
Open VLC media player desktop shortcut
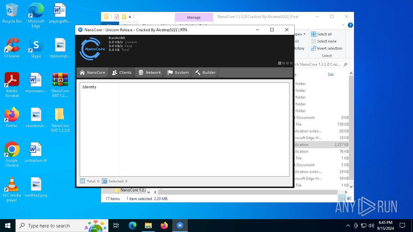coord(12,189)
